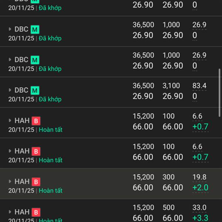Expand the DBC order with 3,100 volume
Screen dimensions: 222x222
click(10, 90)
